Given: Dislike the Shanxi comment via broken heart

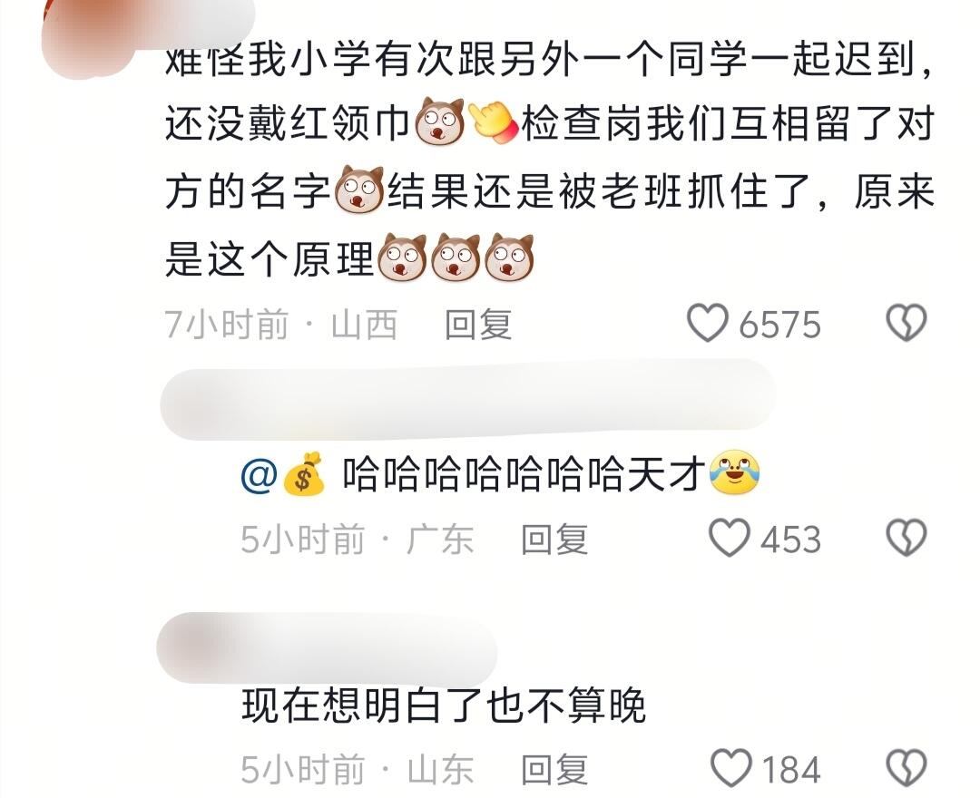Looking at the screenshot, I should coord(906,323).
